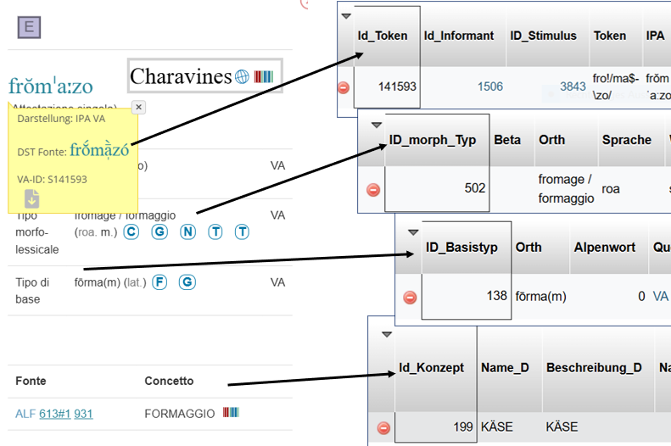Click the barcode icon beside FORMAGGIO
The height and width of the screenshot is (446, 671).
pyautogui.click(x=231, y=413)
